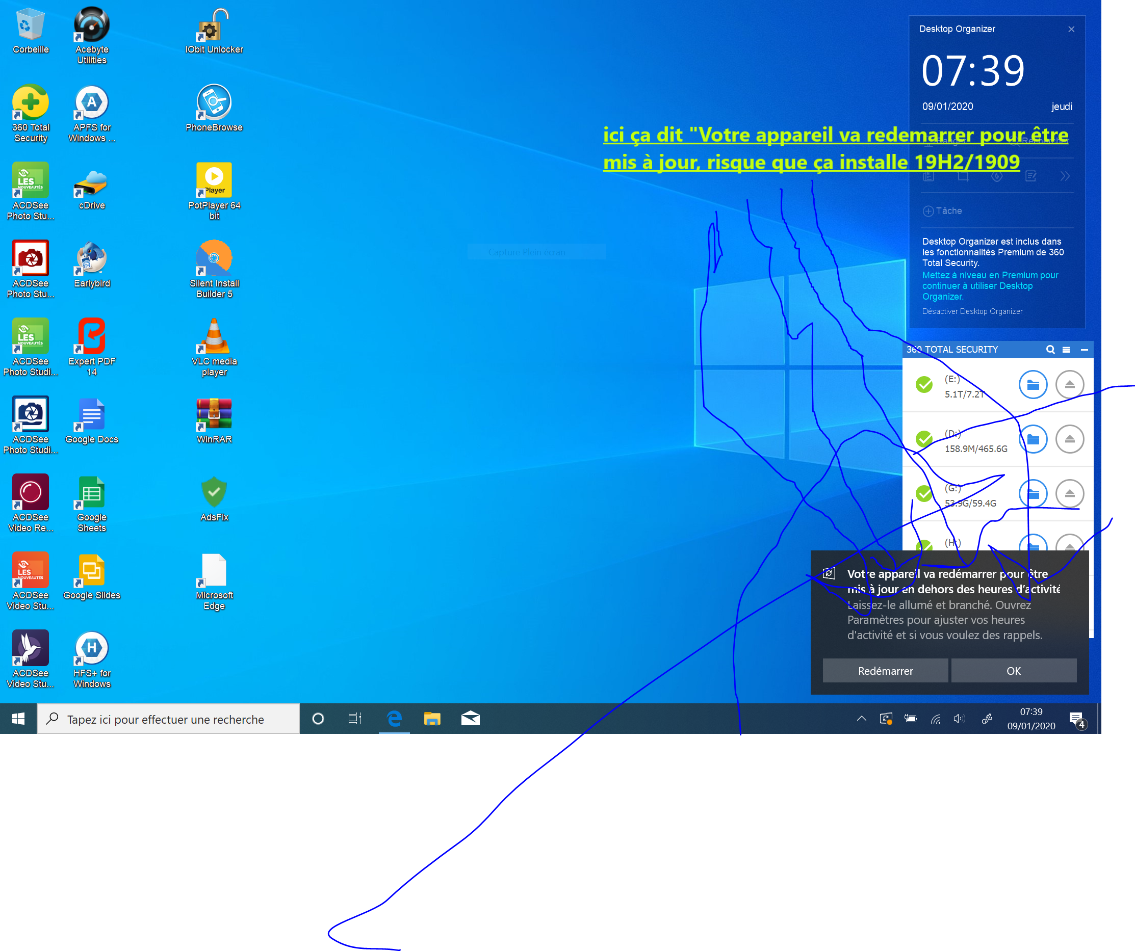This screenshot has height=951, width=1135.
Task: Open the Wi-Fi network tray icon
Action: click(936, 719)
